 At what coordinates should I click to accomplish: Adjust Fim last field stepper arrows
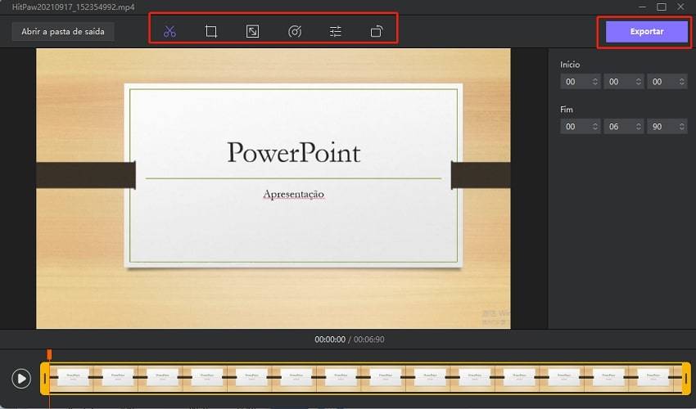pyautogui.click(x=682, y=127)
